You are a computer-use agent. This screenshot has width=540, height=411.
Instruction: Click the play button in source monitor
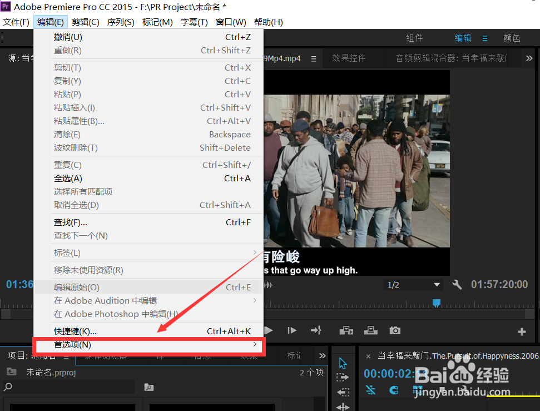tap(268, 331)
